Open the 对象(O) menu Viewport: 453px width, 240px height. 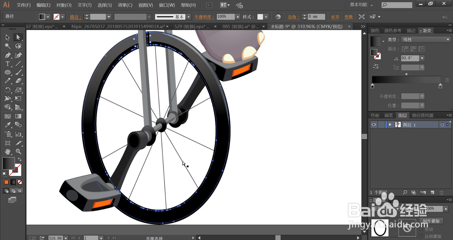[64, 5]
